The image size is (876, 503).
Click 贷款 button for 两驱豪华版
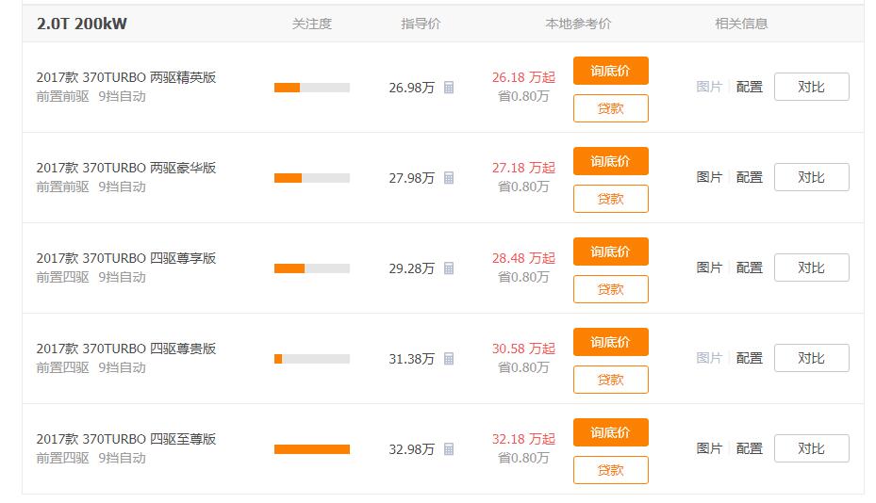coord(611,199)
